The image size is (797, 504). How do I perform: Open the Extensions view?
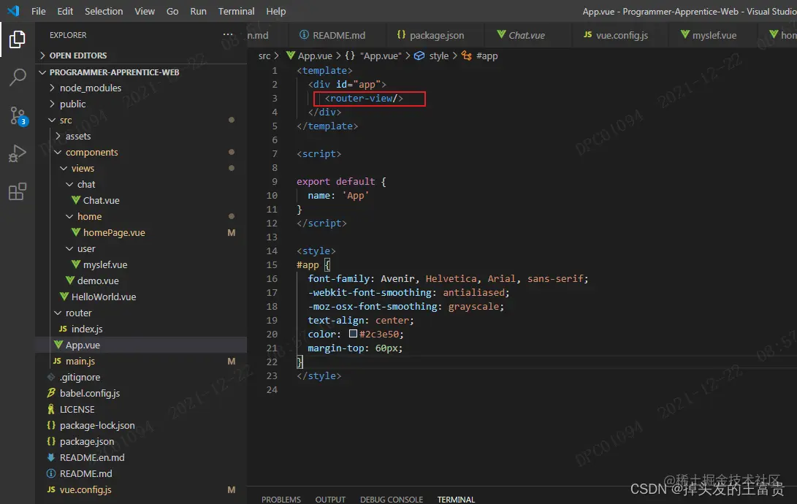pyautogui.click(x=18, y=191)
